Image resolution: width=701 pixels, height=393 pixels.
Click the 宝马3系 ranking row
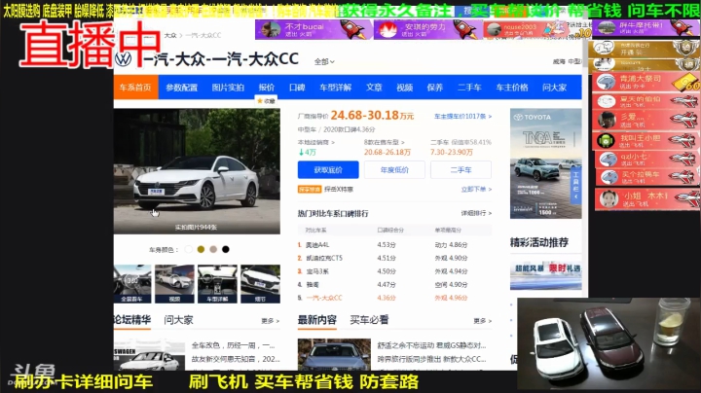pos(394,271)
